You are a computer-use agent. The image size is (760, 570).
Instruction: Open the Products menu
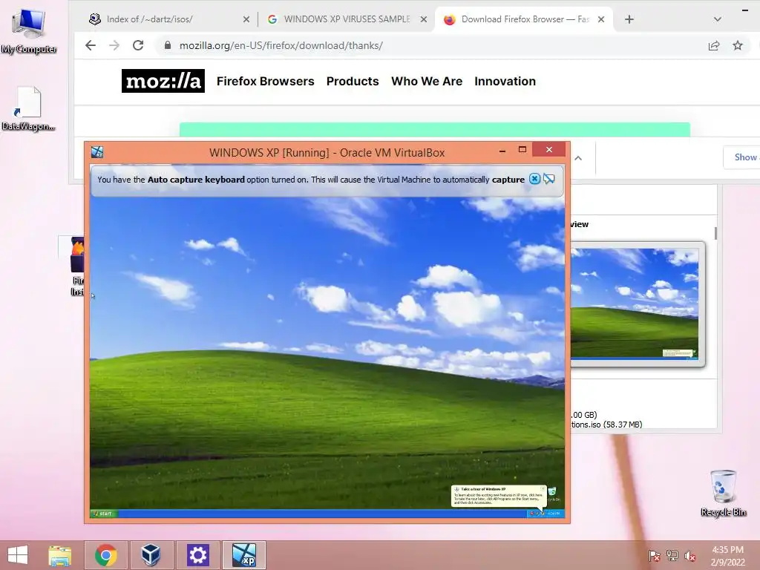(x=353, y=82)
